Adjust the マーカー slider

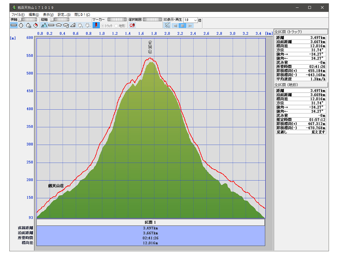tap(117, 19)
